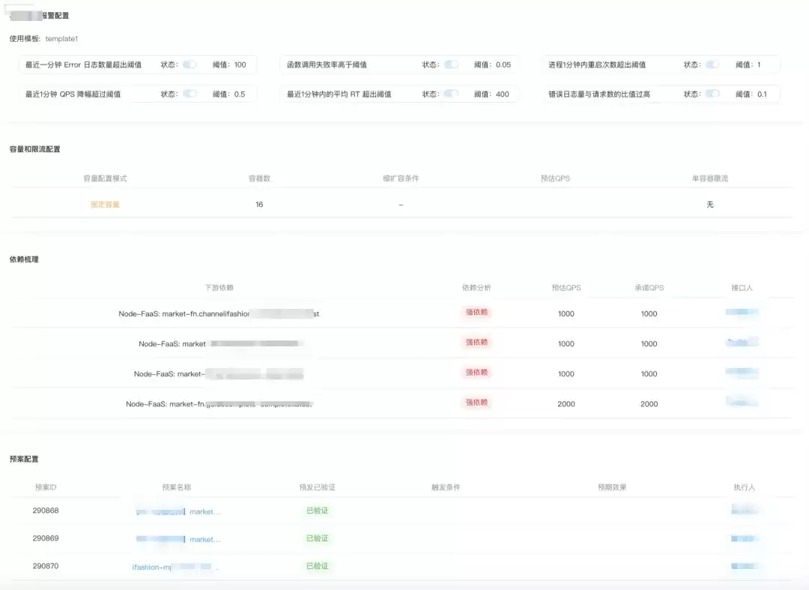Toggle the process restart count alert switch

pyautogui.click(x=712, y=64)
